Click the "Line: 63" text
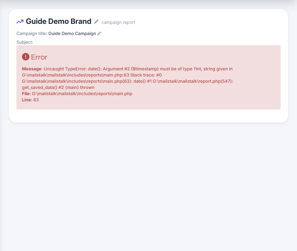 pos(30,100)
